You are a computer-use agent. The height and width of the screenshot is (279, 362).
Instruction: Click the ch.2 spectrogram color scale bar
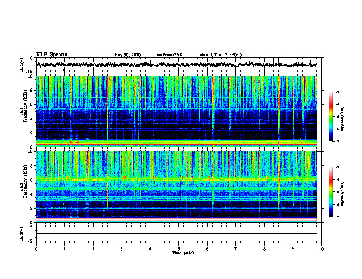pos(331,192)
